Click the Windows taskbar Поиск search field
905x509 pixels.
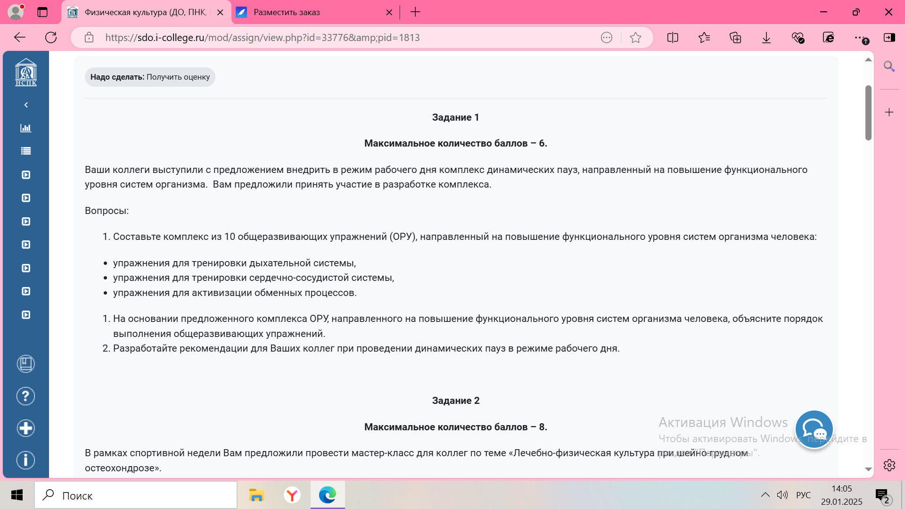pyautogui.click(x=137, y=495)
